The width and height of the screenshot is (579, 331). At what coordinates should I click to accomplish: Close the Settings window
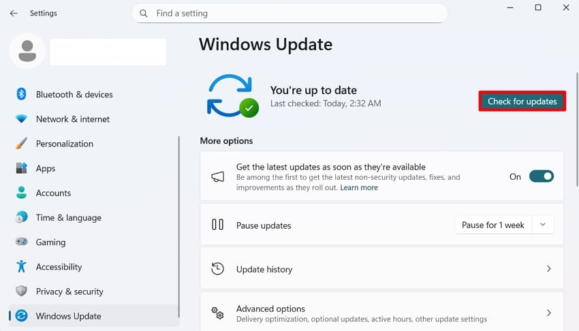click(x=566, y=7)
